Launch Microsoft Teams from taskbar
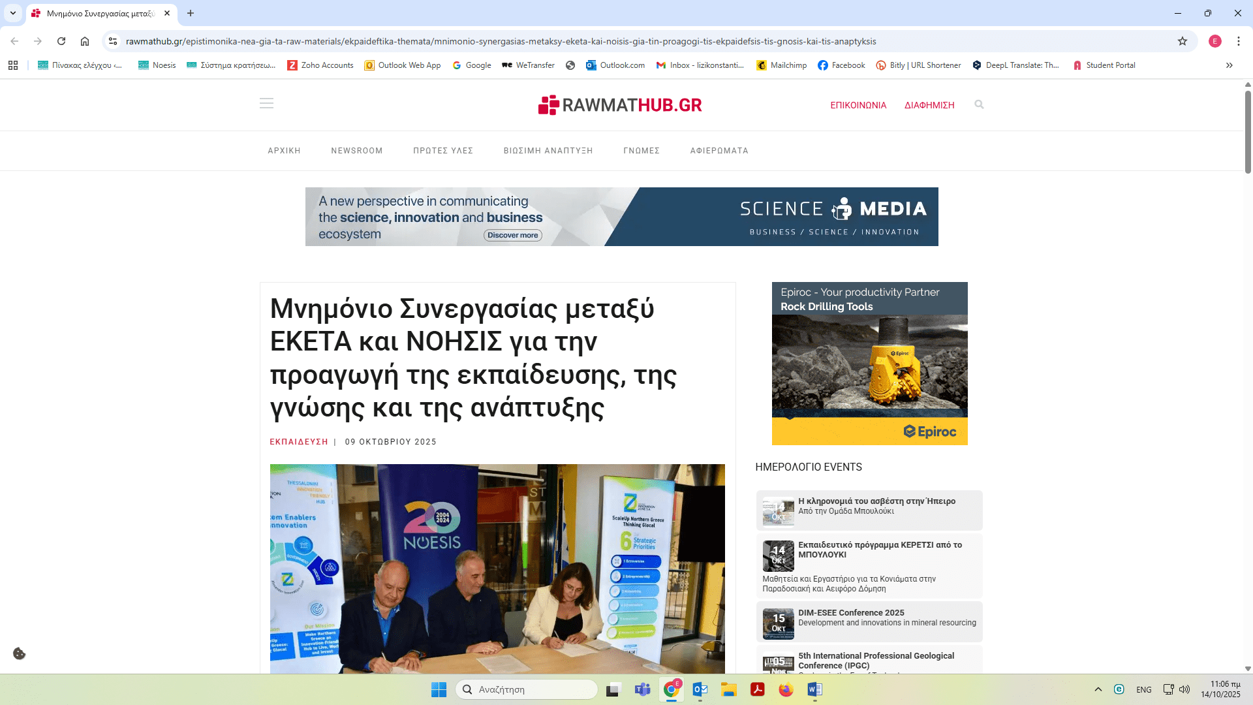The width and height of the screenshot is (1253, 705). coord(642,689)
